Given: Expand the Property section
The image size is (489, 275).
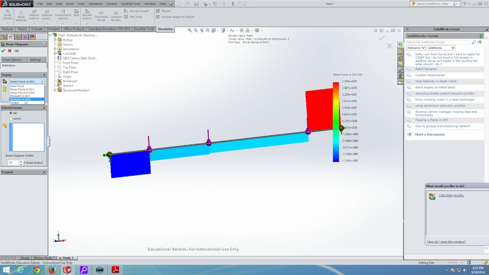Looking at the screenshot, I should point(44,172).
